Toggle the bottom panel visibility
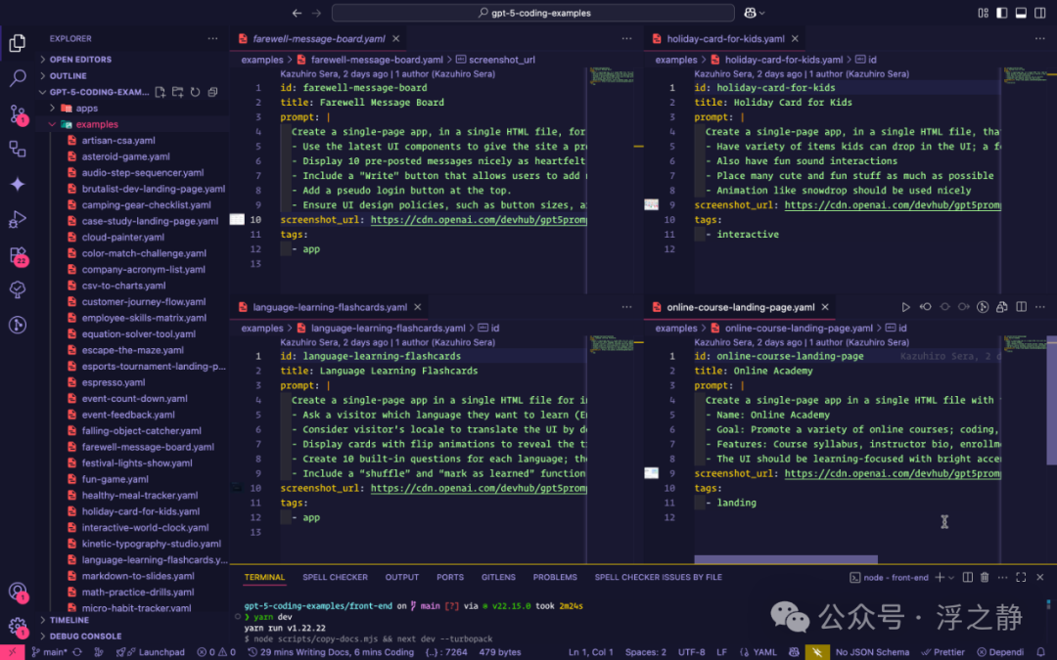This screenshot has height=660, width=1057. tap(1021, 13)
